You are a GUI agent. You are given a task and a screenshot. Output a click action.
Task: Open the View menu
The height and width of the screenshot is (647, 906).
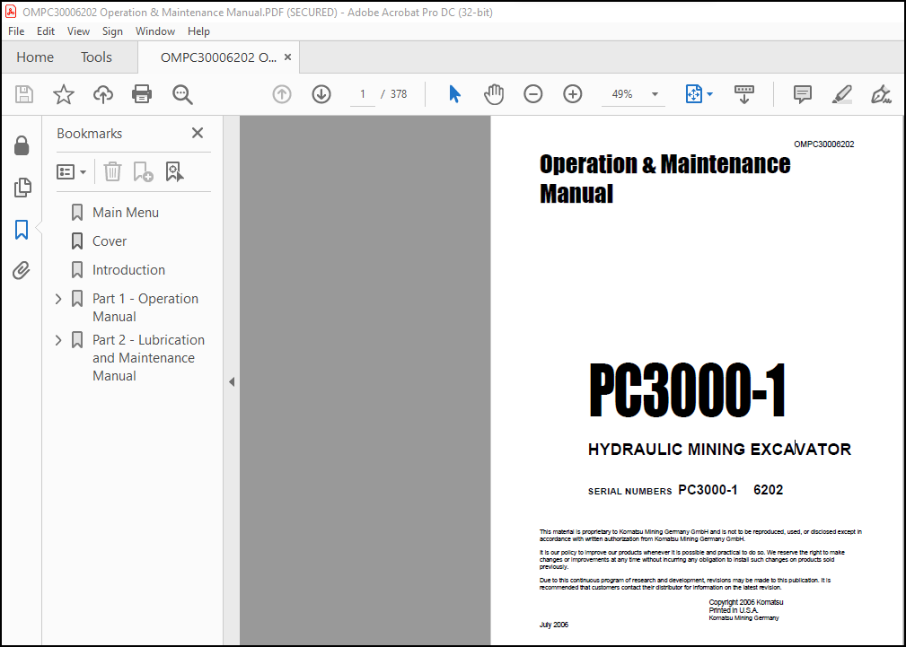(78, 31)
